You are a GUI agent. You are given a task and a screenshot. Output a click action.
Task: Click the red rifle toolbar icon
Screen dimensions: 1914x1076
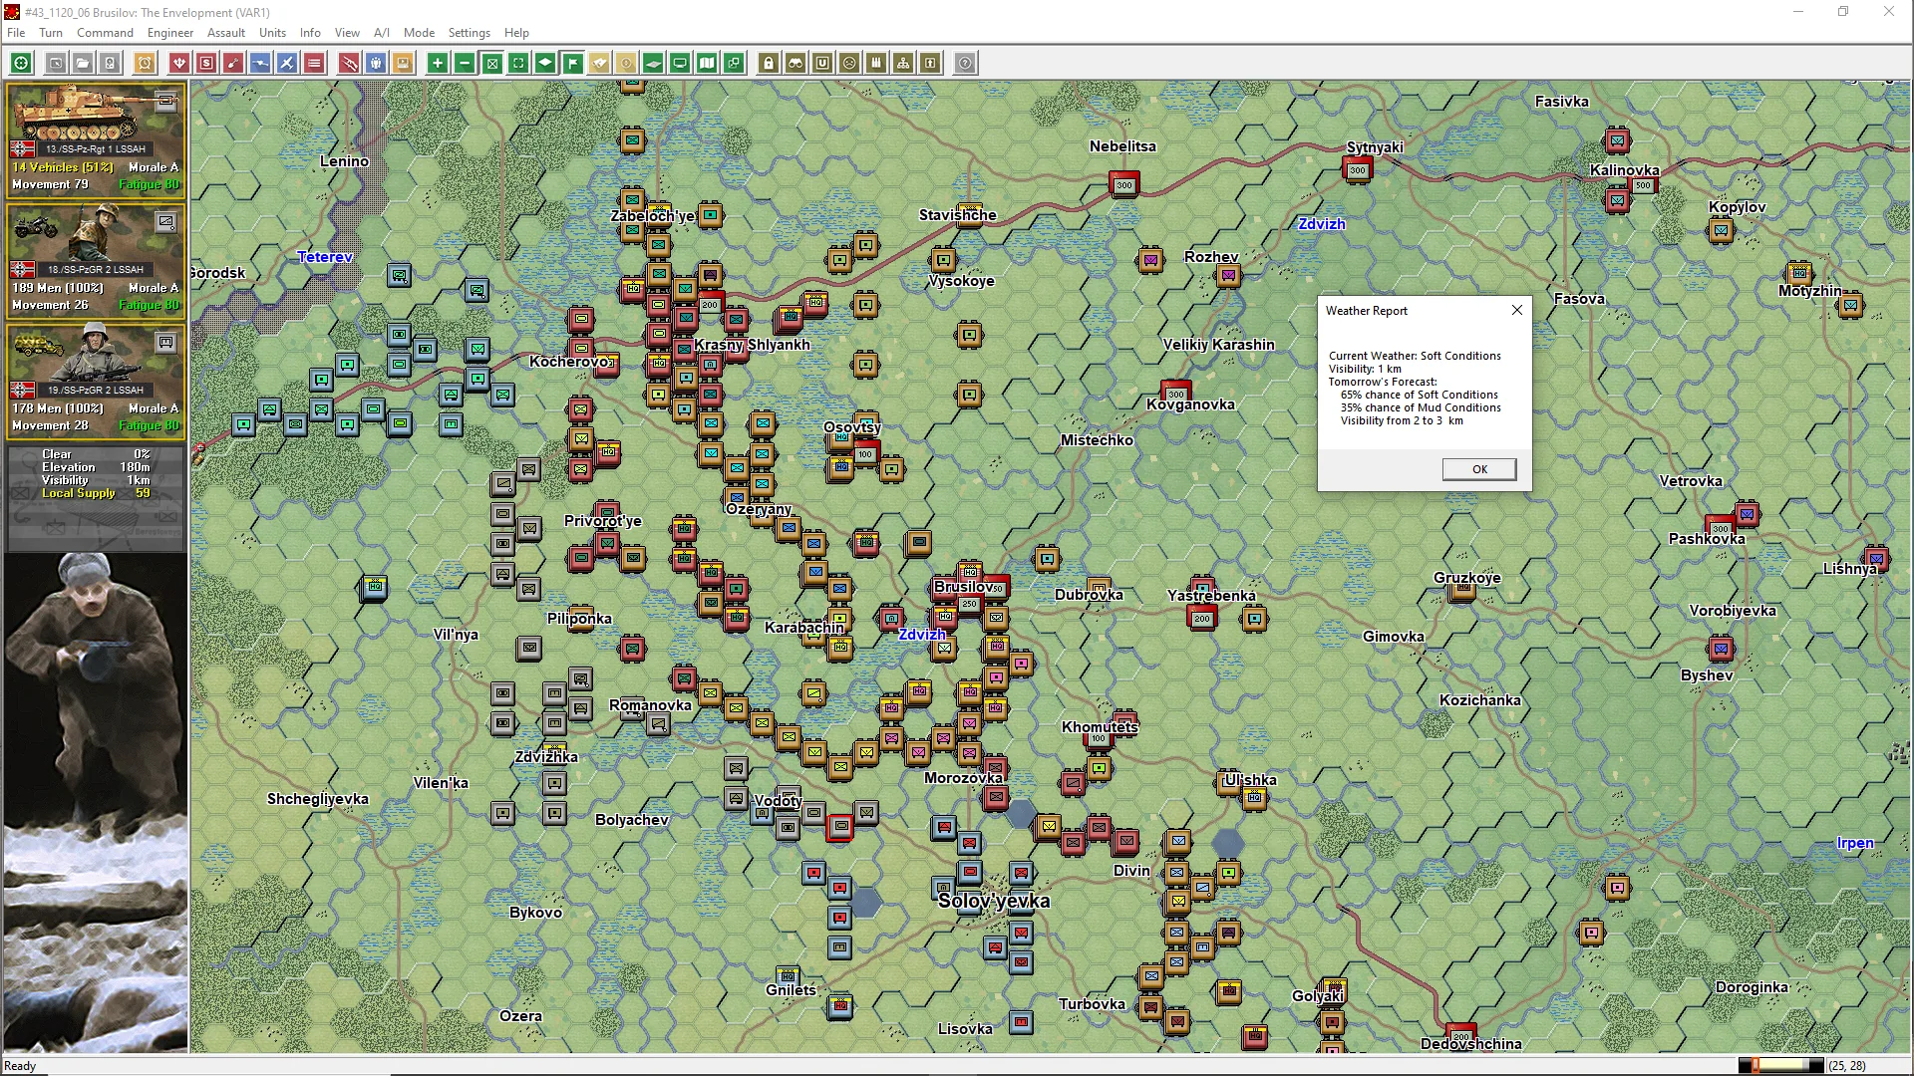click(349, 63)
